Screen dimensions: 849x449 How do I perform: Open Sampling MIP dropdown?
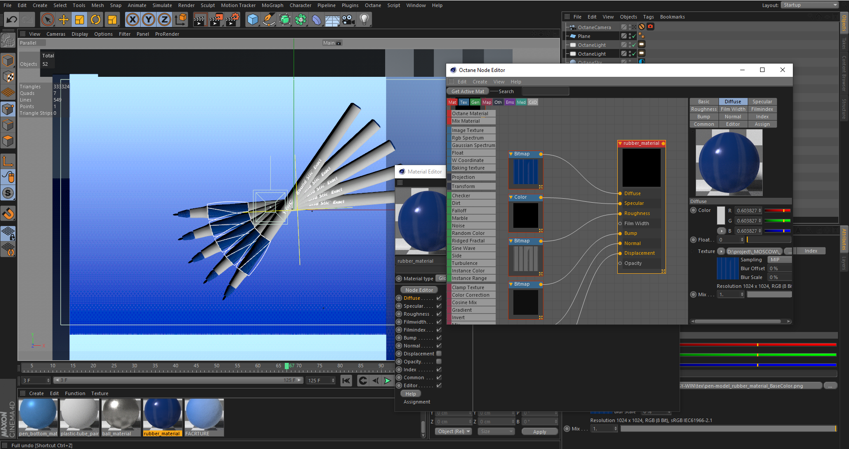coord(780,260)
